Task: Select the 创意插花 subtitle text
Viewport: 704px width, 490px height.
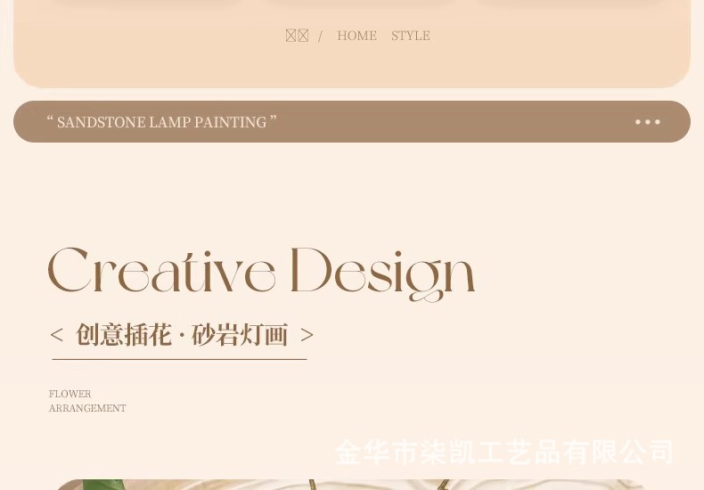Action: pos(124,335)
